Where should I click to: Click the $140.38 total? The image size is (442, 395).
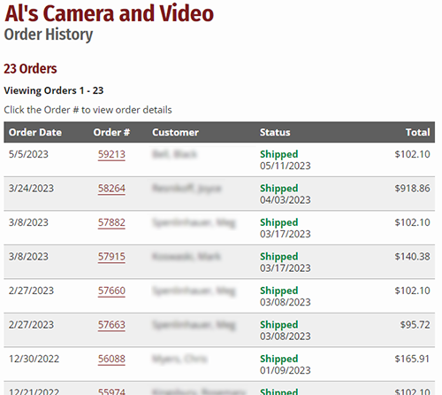click(x=412, y=257)
